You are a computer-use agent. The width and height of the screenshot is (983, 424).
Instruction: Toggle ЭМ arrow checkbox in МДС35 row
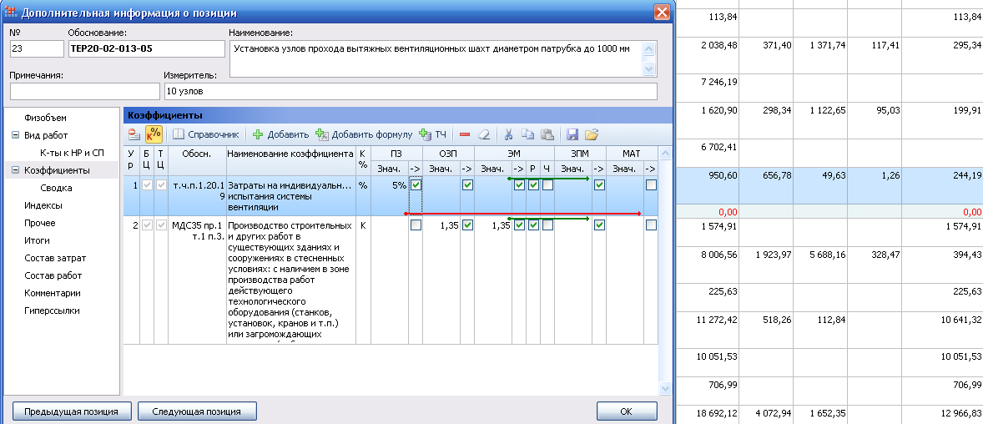[519, 225]
